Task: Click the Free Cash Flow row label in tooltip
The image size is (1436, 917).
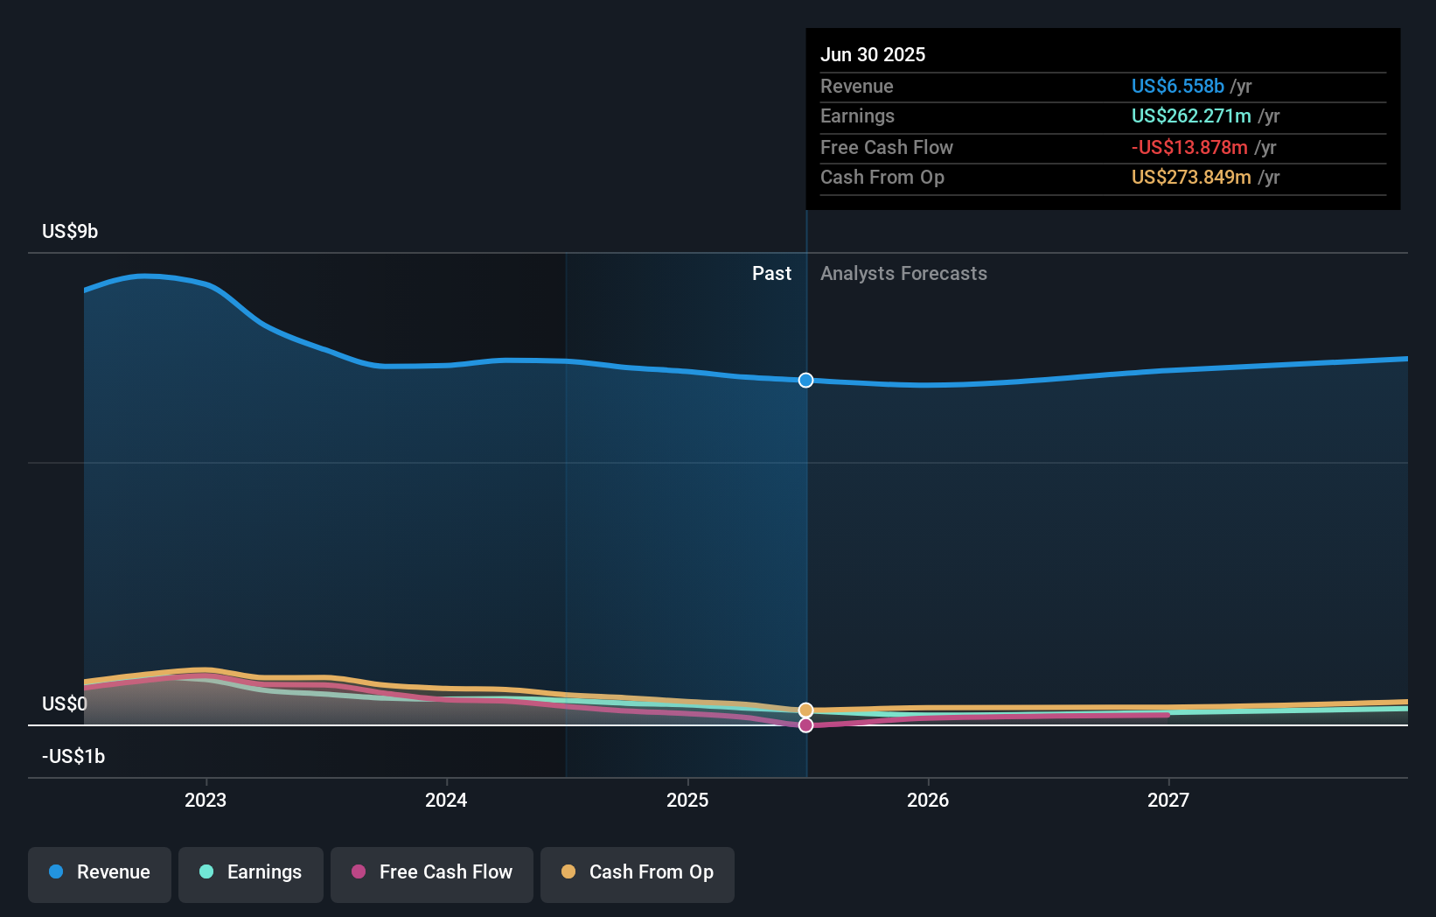Action: [x=887, y=147]
